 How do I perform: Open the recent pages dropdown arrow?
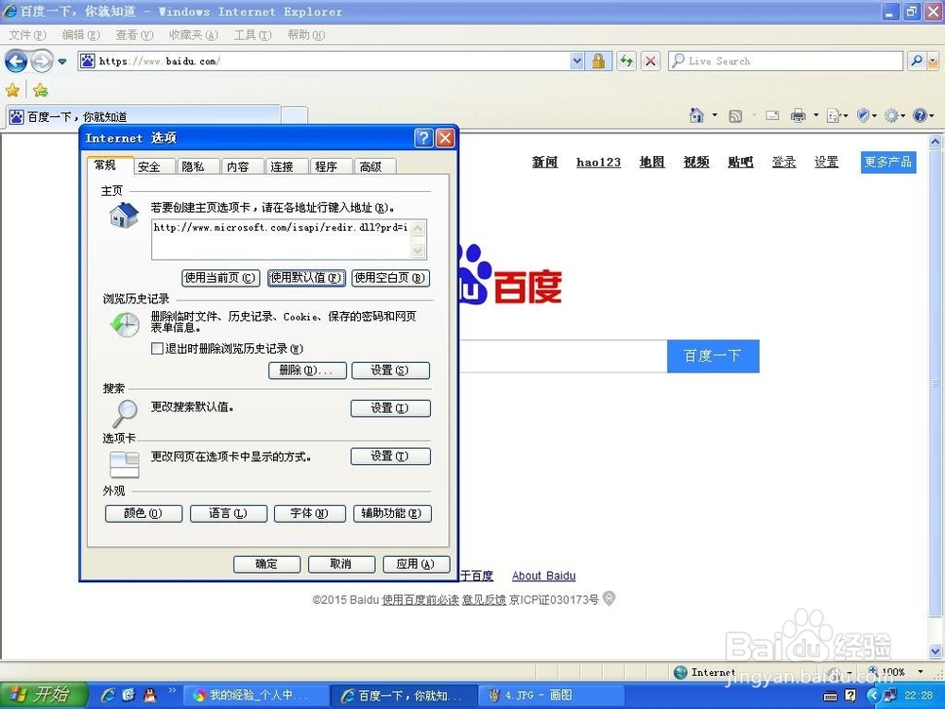[x=62, y=61]
